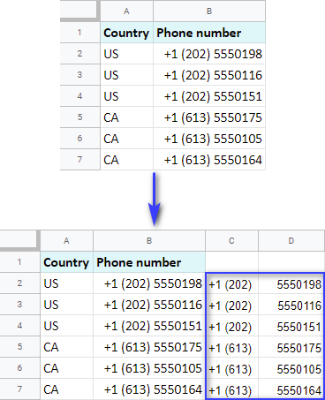The width and height of the screenshot is (325, 400).
Task: Click '+1 (202) 5550151' in the four-column sheet
Action: click(149, 326)
